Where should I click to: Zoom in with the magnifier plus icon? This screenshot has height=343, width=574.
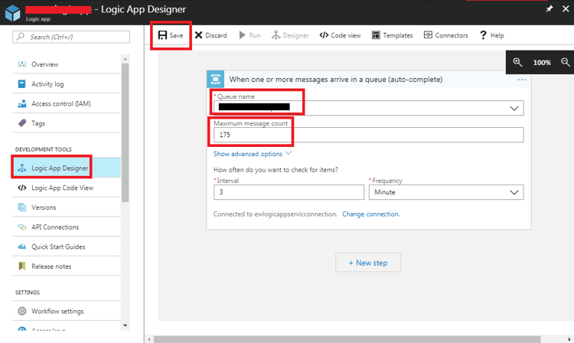tap(518, 62)
